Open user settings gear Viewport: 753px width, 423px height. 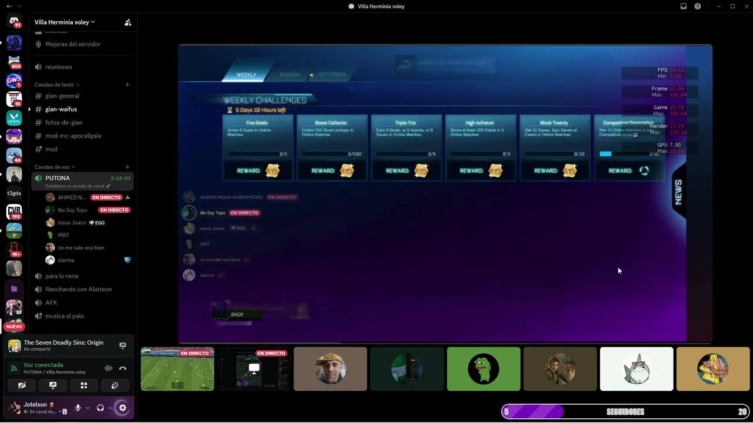[x=122, y=408]
